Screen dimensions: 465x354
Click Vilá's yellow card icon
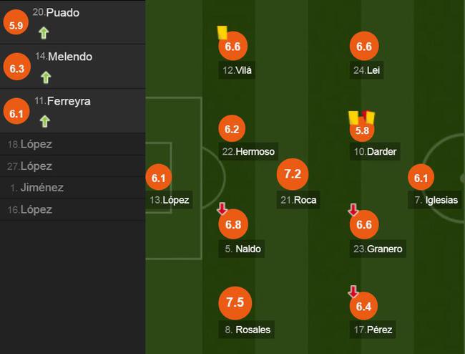click(222, 32)
